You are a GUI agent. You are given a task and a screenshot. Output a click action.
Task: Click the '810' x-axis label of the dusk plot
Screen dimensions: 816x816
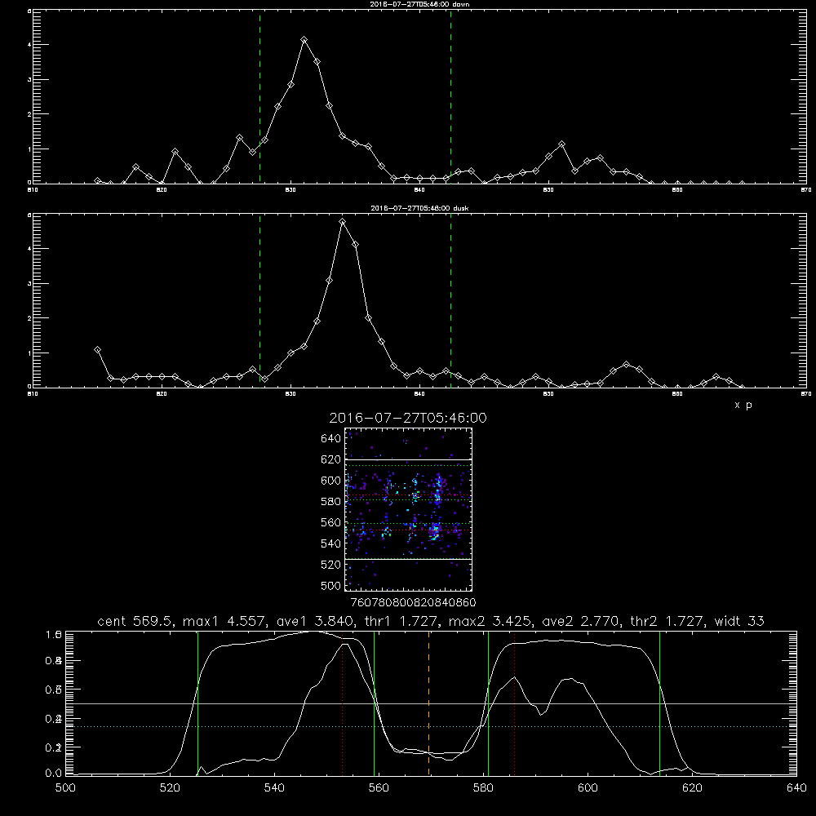pyautogui.click(x=33, y=394)
